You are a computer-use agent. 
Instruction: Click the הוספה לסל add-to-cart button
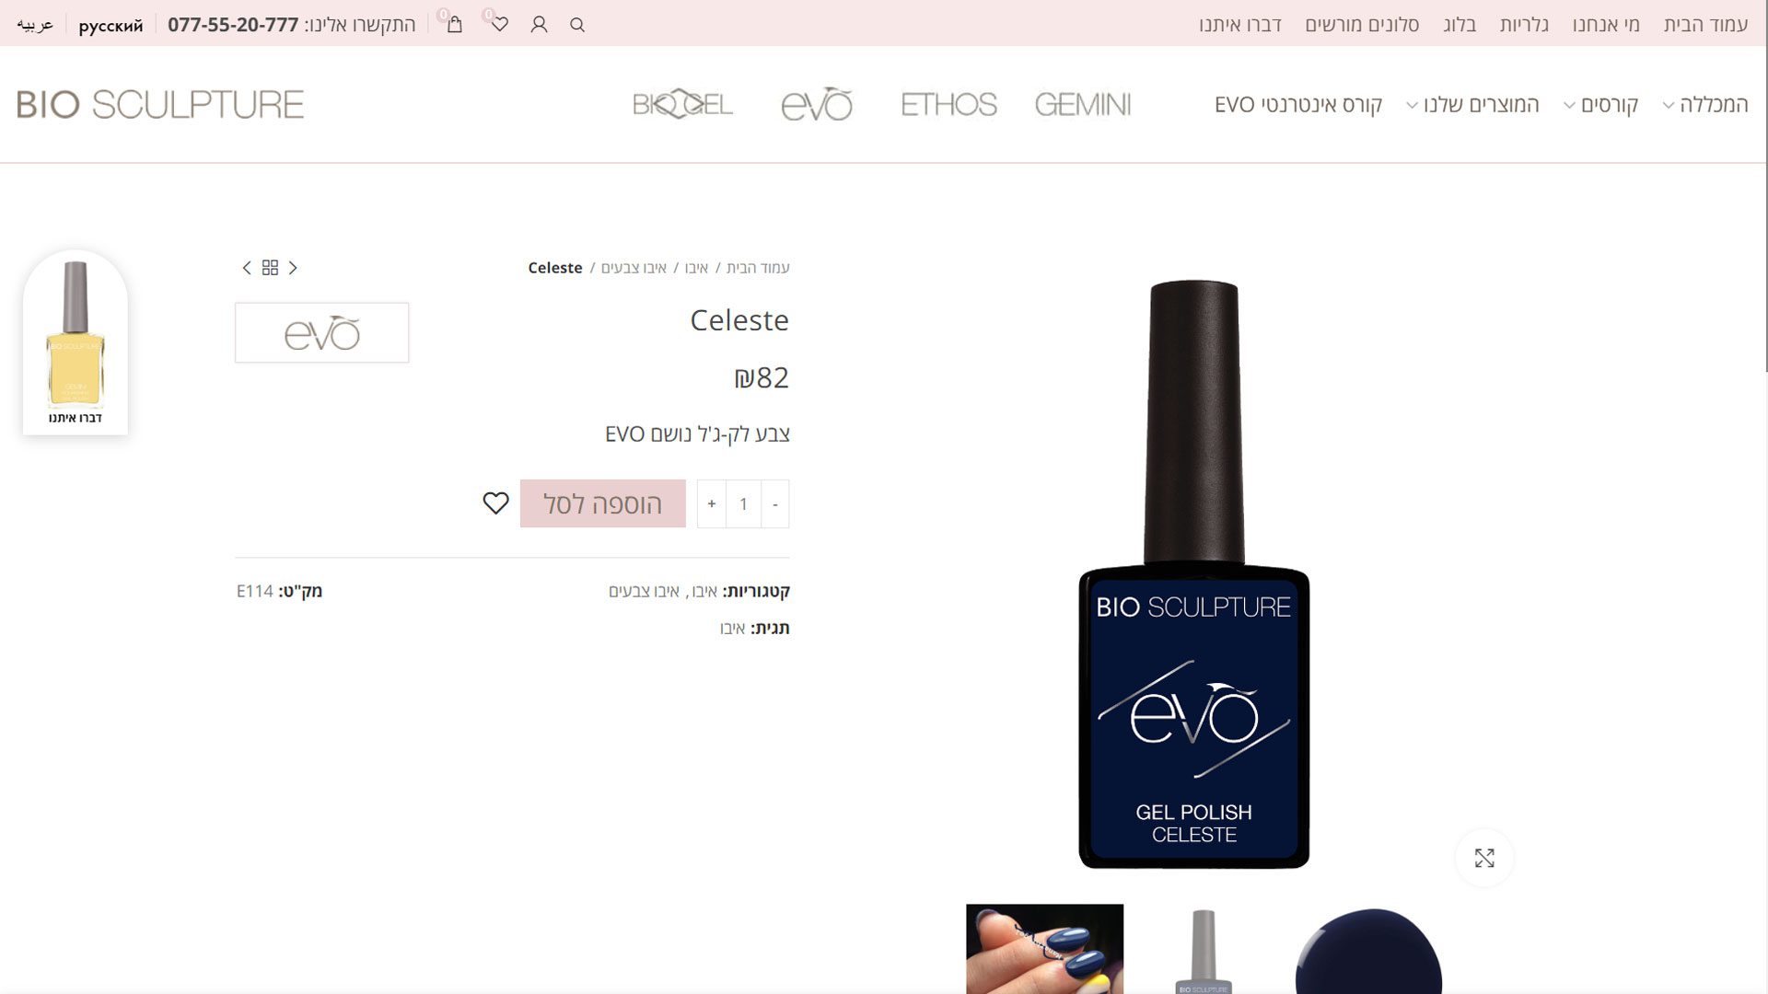(x=602, y=503)
